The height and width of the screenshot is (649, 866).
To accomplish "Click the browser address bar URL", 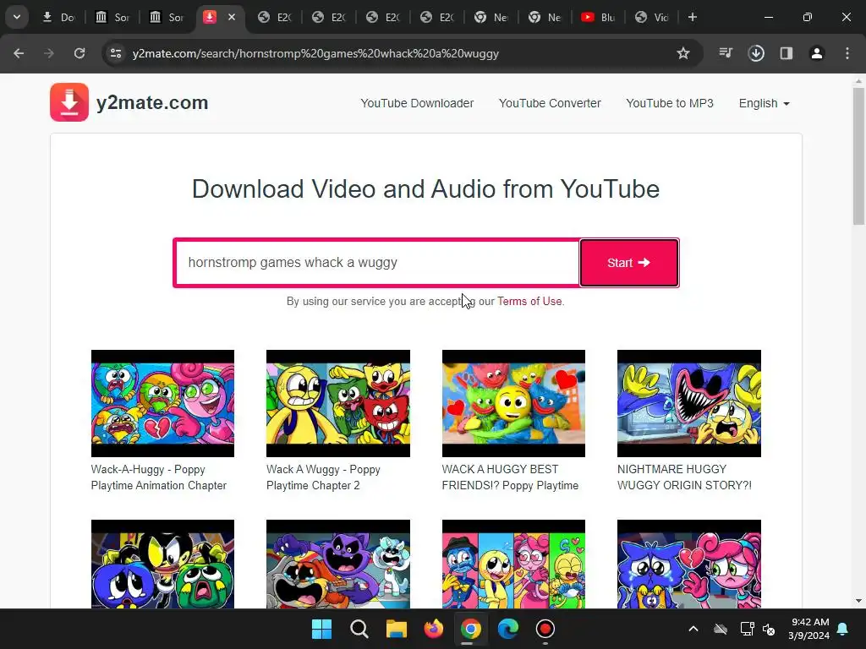I will click(x=315, y=53).
